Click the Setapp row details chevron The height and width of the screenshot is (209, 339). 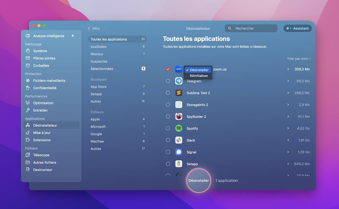[288, 164]
